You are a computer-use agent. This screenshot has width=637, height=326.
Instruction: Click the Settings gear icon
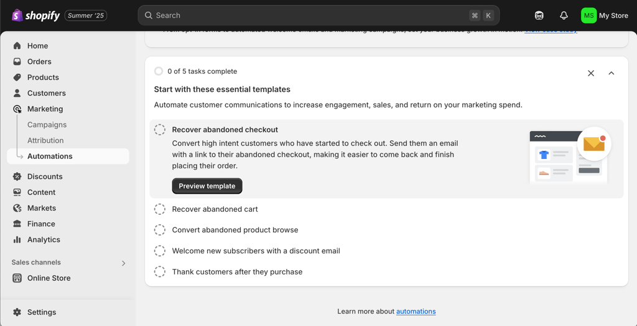[17, 312]
